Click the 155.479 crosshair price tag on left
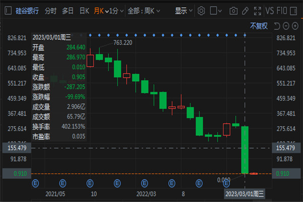The width and height of the screenshot is (303, 202). pyautogui.click(x=17, y=148)
